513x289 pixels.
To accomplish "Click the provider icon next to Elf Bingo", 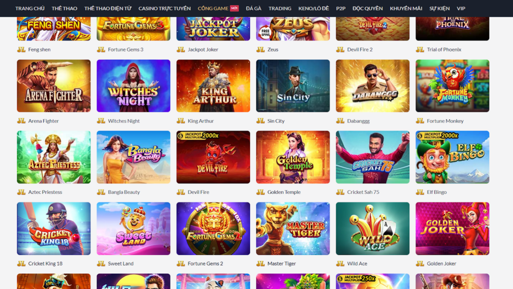I will pos(420,192).
